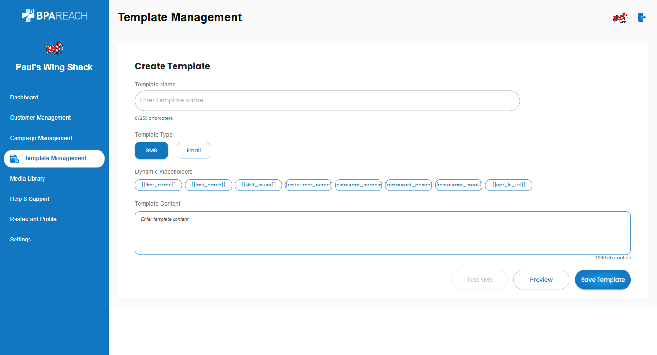Focus the Template Name input field
This screenshot has width=657, height=355.
327,100
